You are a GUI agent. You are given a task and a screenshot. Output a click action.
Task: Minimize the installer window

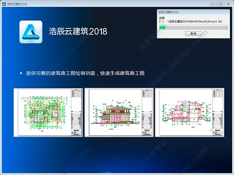(213, 4)
